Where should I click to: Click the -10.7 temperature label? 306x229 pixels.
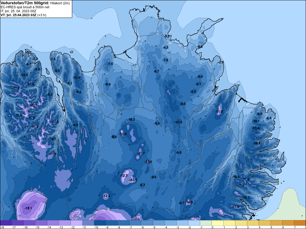(x=246, y=197)
